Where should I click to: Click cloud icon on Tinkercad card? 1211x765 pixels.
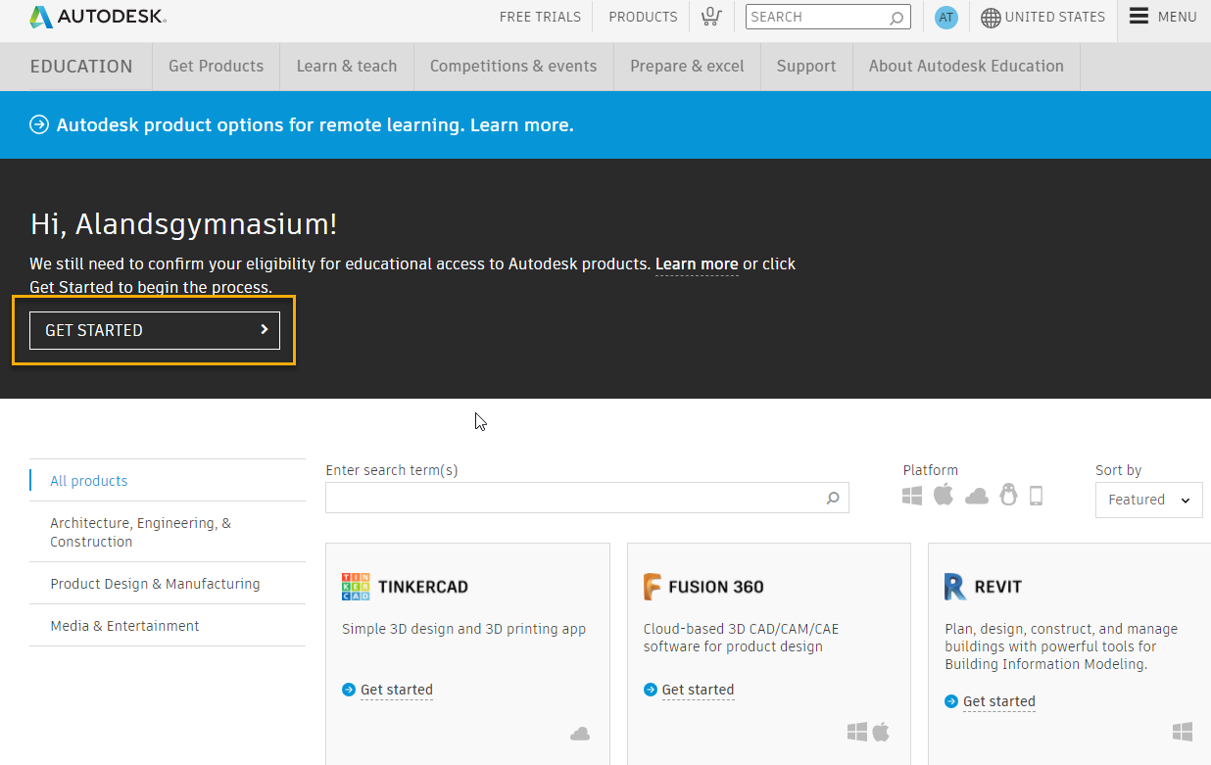pyautogui.click(x=580, y=734)
